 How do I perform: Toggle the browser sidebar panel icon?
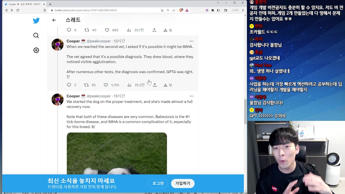218,10
